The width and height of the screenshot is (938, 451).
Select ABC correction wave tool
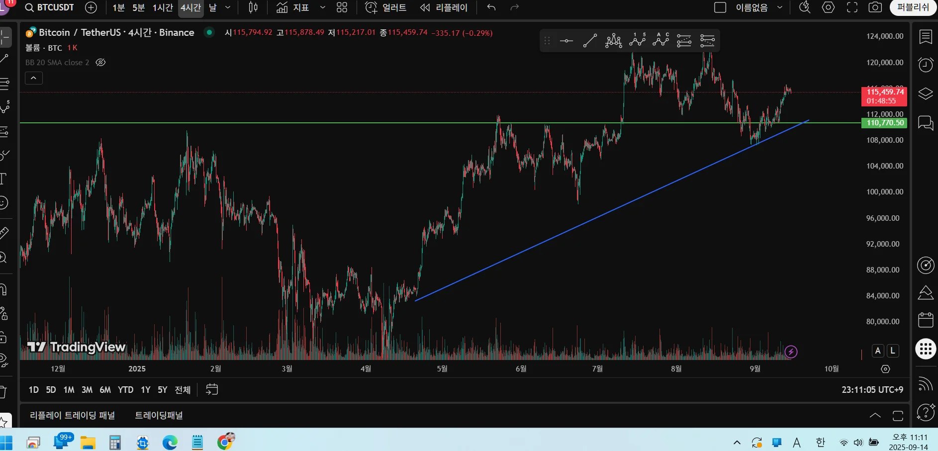[660, 41]
